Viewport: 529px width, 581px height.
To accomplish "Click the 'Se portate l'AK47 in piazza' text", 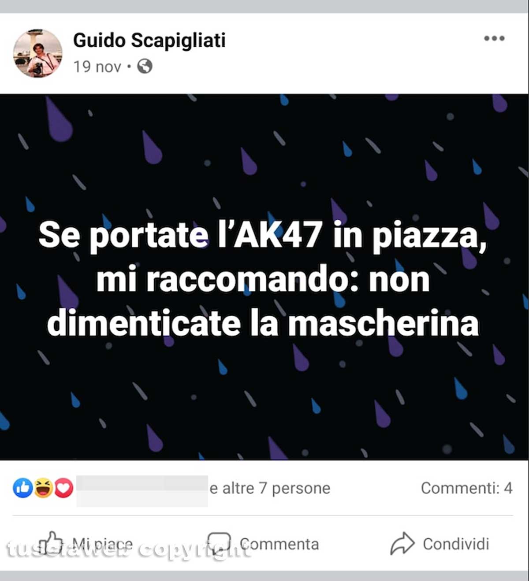I will [x=263, y=236].
